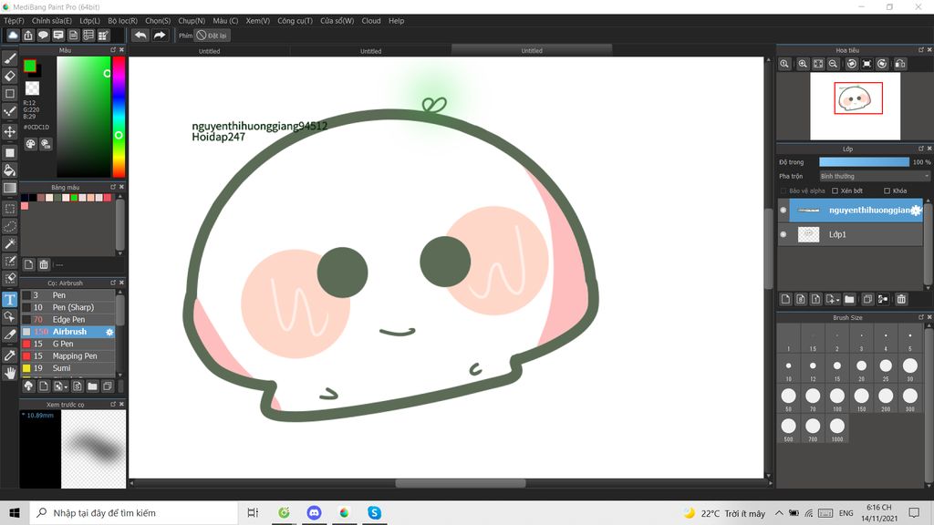Click the Đặt lại snap reset button

tap(212, 36)
